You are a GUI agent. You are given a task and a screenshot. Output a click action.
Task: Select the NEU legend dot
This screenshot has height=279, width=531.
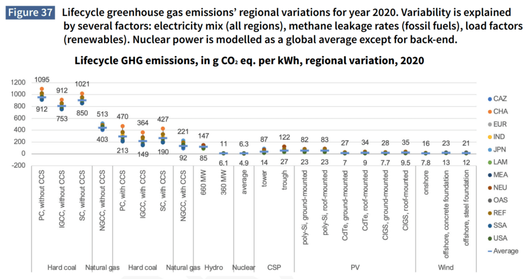(489, 188)
